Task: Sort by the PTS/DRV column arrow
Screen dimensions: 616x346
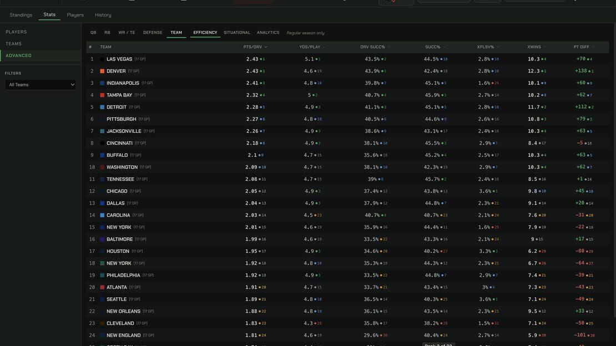Action: click(x=266, y=47)
